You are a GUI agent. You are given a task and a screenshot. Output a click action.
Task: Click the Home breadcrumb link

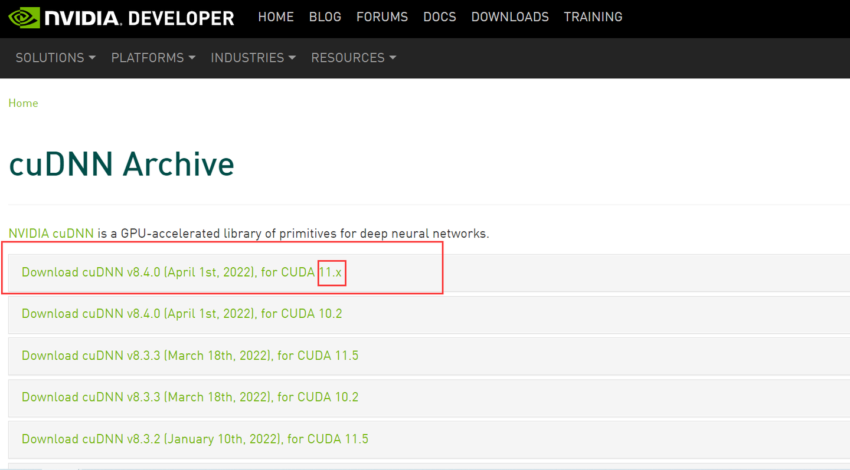[x=23, y=103]
